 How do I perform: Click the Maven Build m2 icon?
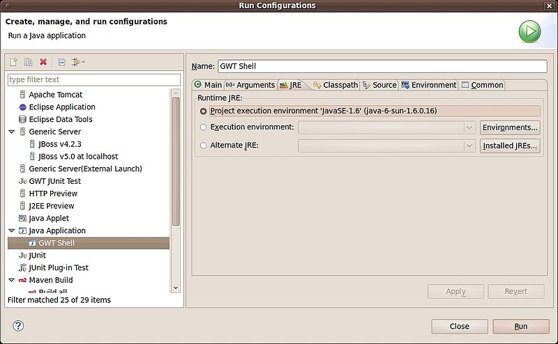[22, 280]
